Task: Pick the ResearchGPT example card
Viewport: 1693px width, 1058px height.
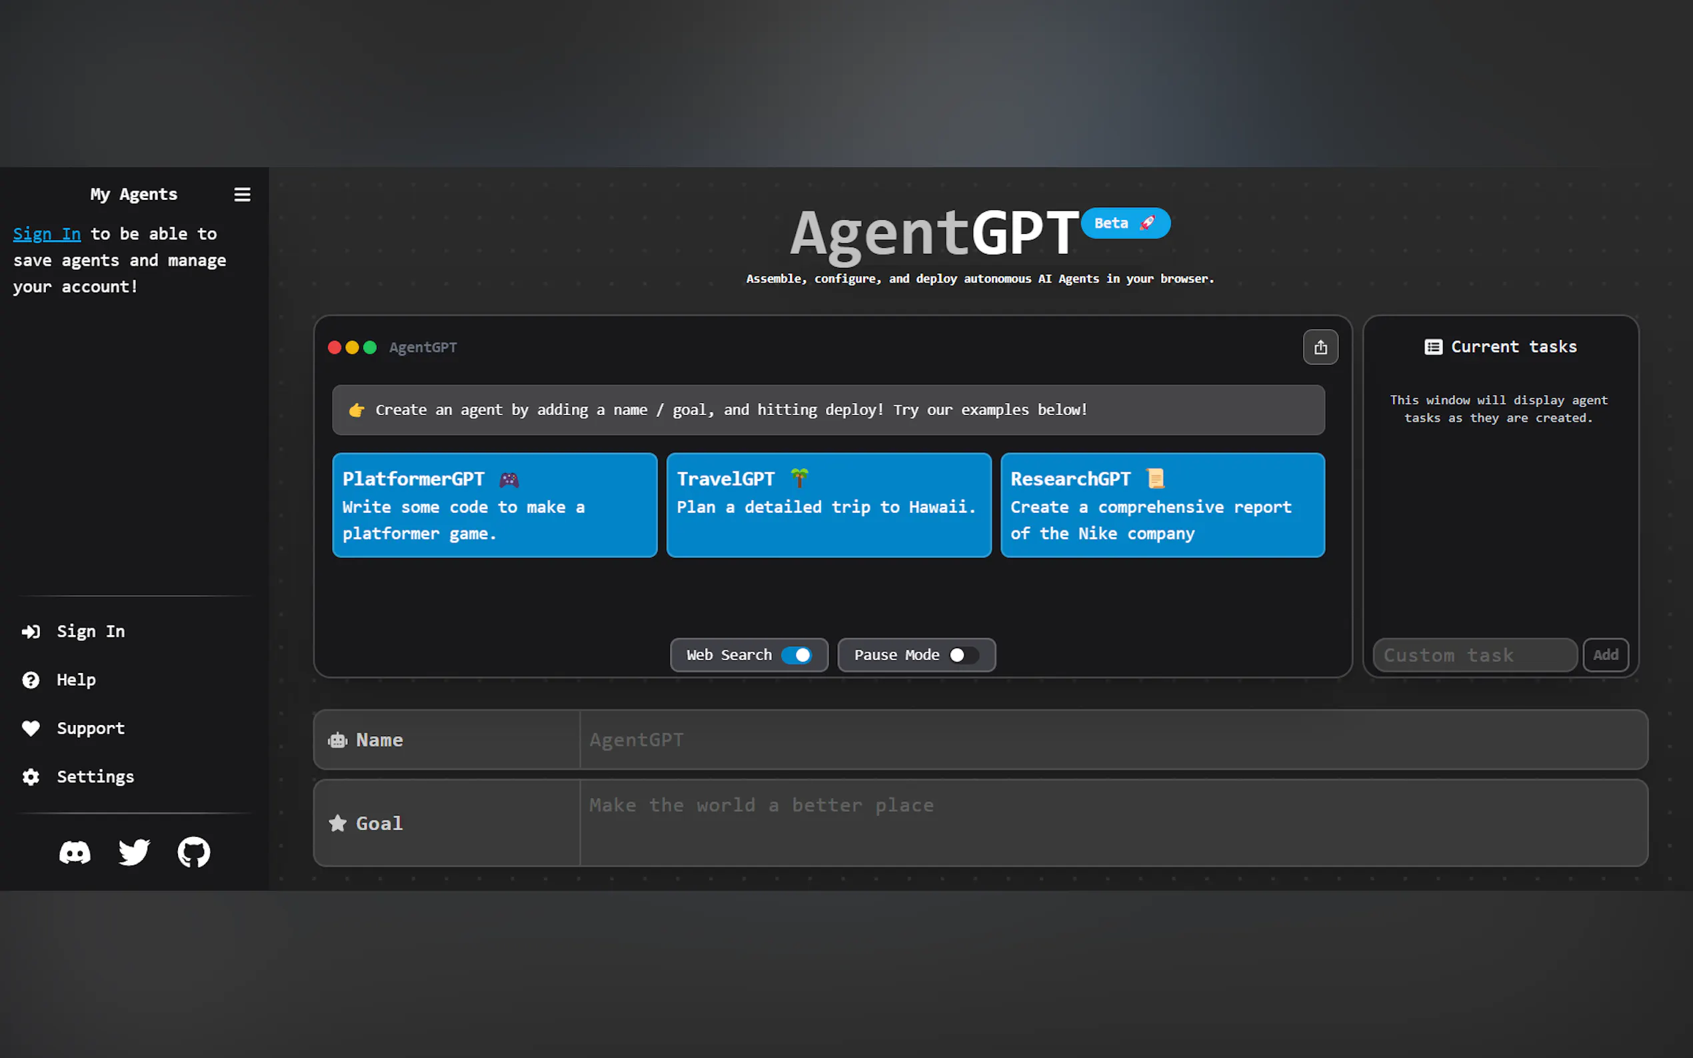Action: click(x=1162, y=505)
